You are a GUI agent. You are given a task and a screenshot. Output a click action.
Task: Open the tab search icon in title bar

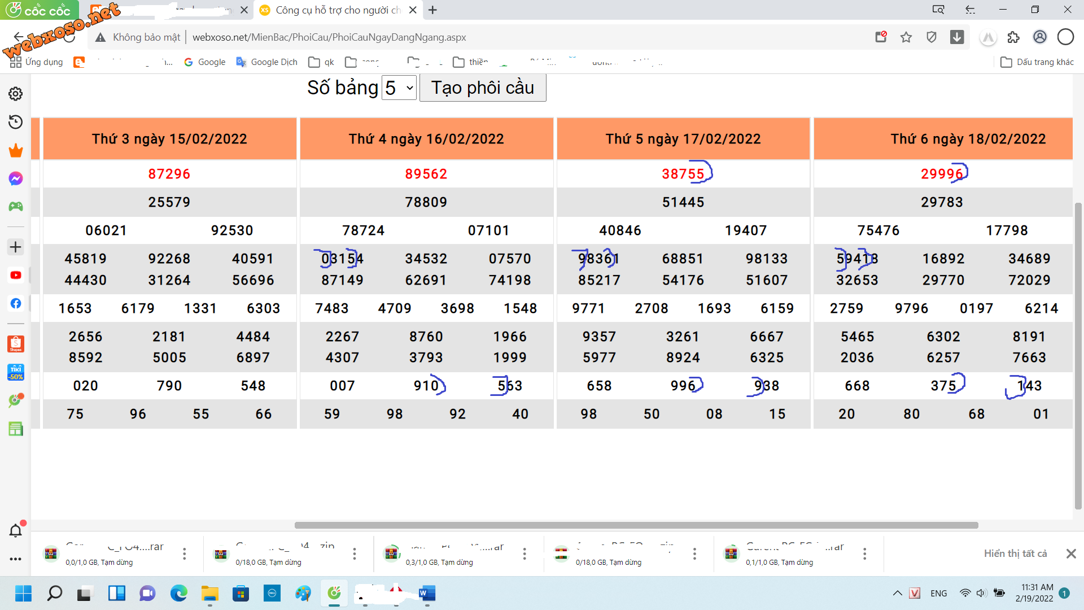[x=938, y=10]
